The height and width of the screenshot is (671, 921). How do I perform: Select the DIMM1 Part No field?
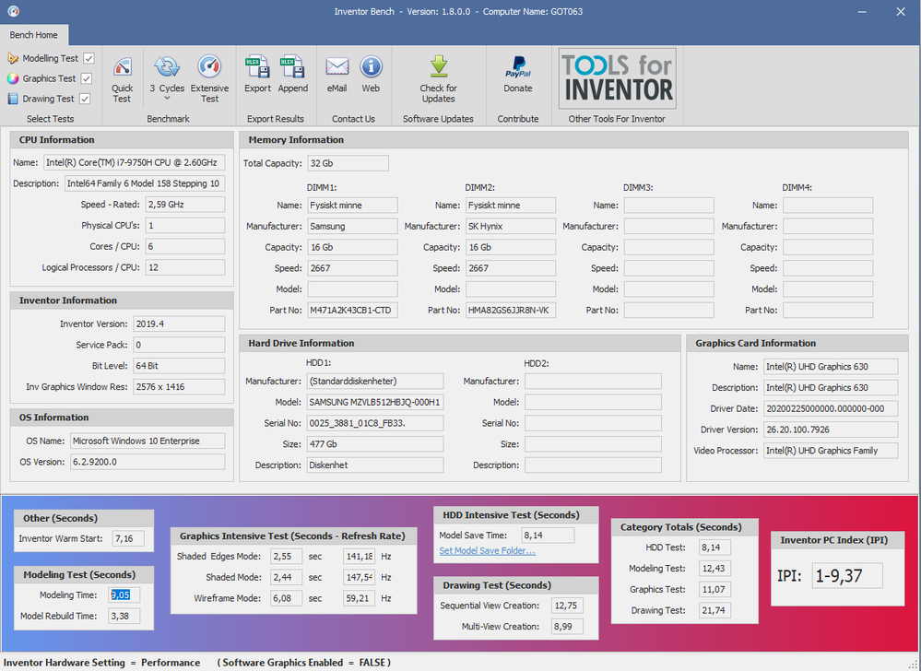tap(352, 310)
